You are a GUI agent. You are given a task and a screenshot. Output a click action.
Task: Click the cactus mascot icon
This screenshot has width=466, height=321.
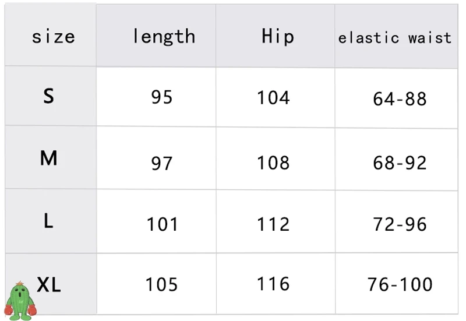coord(20,301)
